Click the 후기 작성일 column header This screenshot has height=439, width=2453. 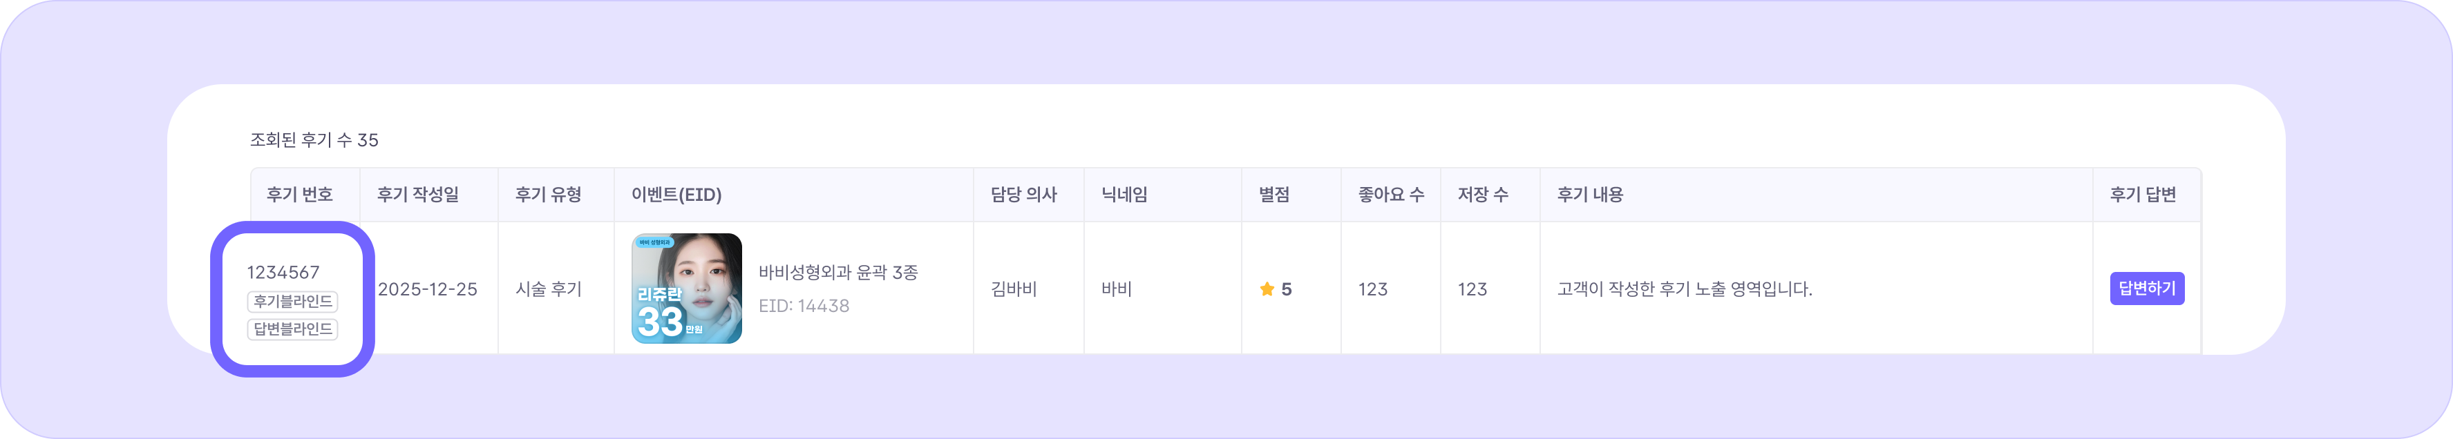click(x=418, y=195)
